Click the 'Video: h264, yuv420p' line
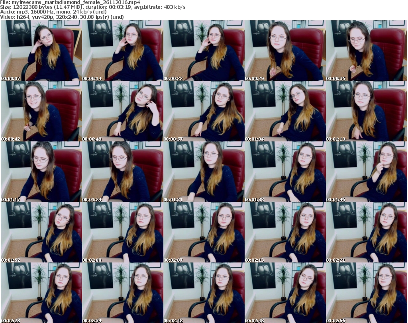This screenshot has width=408, height=323. pyautogui.click(x=62, y=17)
